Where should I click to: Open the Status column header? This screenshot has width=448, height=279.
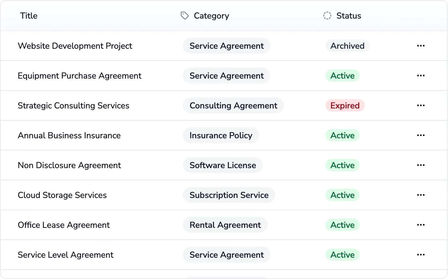349,16
